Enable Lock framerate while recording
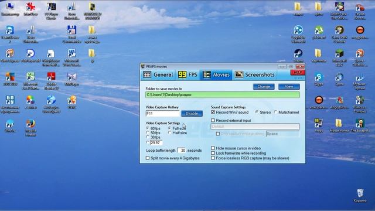This screenshot has width=375, height=211. [213, 153]
